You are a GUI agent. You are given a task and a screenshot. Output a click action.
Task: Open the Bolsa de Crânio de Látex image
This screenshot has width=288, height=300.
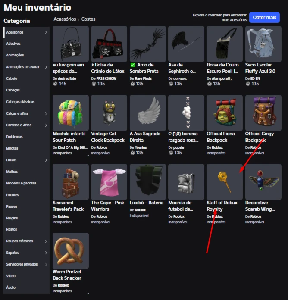109,44
